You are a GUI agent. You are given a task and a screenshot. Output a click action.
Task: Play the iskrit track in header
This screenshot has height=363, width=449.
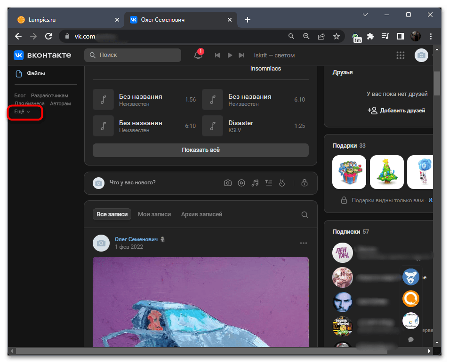click(x=230, y=55)
